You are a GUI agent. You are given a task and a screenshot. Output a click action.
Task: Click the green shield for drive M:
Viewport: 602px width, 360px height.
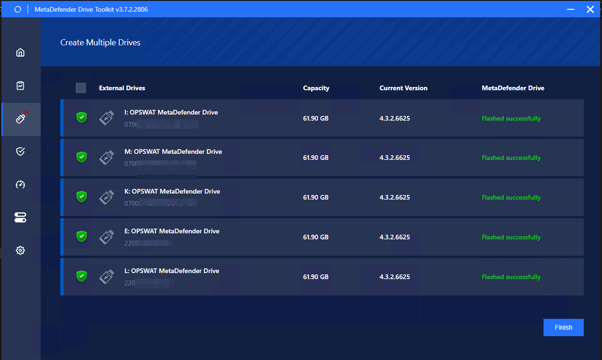[82, 157]
